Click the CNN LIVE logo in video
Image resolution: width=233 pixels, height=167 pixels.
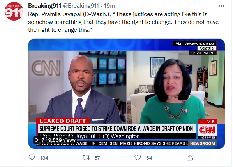(207, 129)
